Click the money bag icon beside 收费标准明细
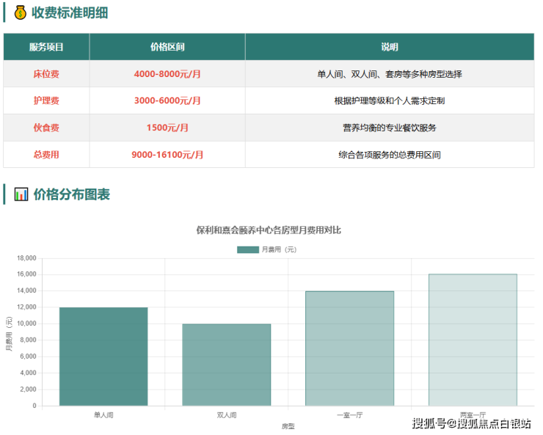The width and height of the screenshot is (543, 435). (21, 12)
